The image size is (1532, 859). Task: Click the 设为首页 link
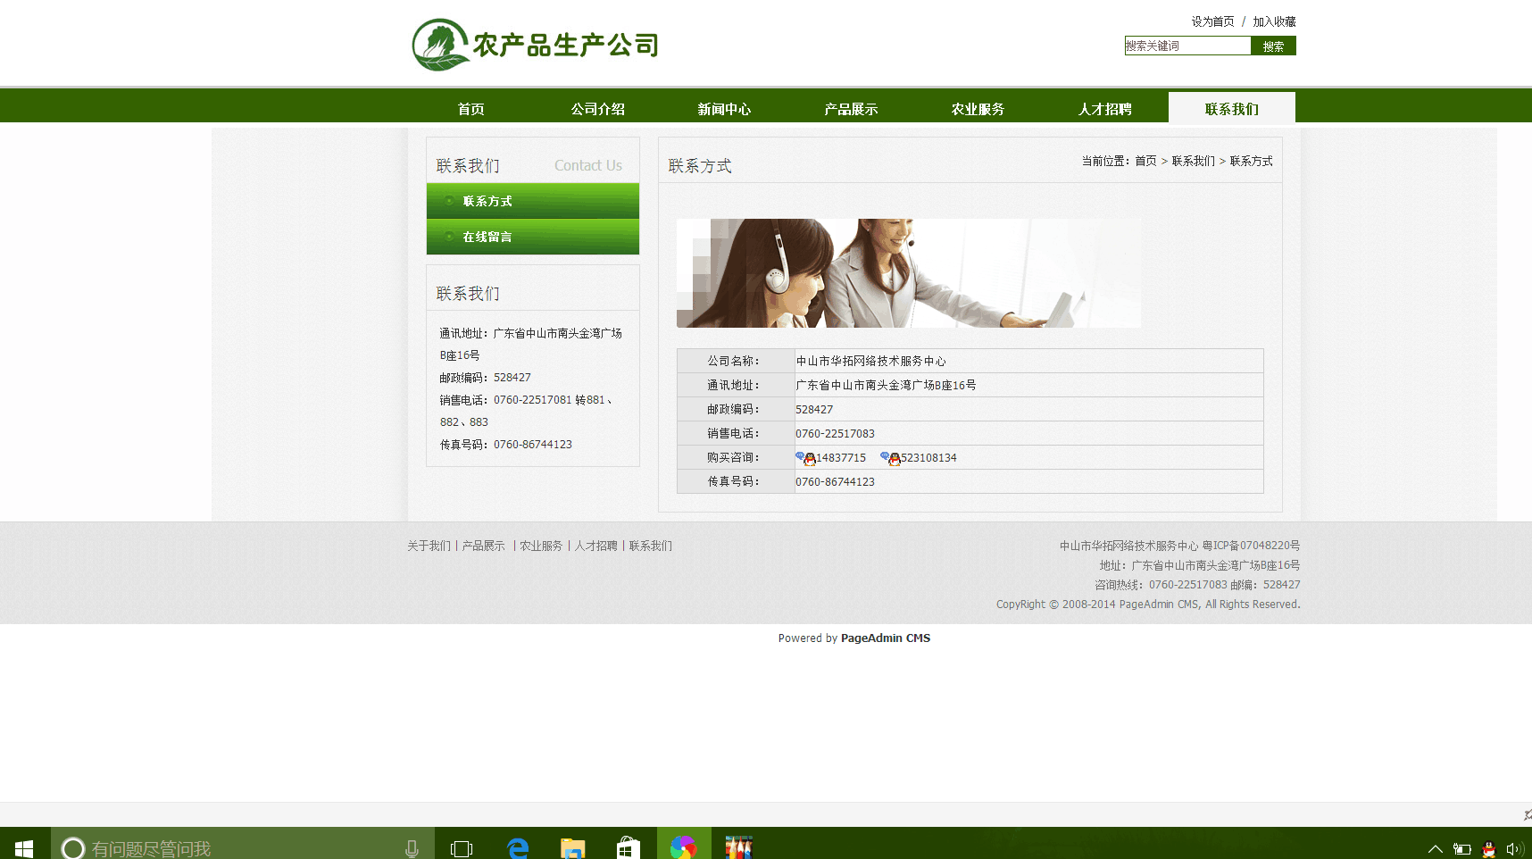coord(1212,21)
